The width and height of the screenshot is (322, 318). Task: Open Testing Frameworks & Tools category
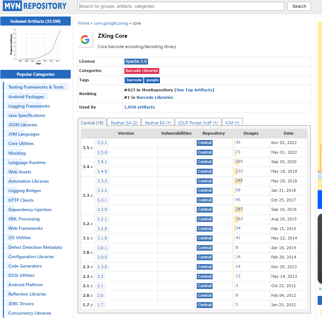tap(36, 87)
